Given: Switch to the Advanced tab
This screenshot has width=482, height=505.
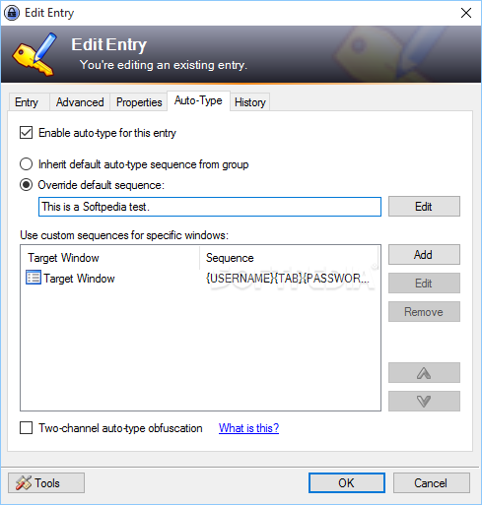Looking at the screenshot, I should (80, 102).
